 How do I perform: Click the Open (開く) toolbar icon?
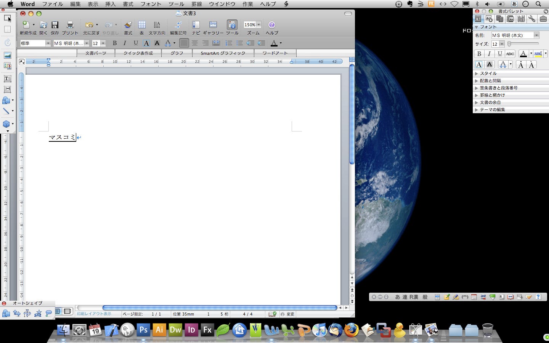[43, 25]
